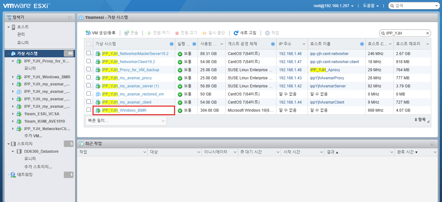Check the box for IPP_YJH_NetworkerMasterServer19.2
442x202 pixels.
coord(89,53)
